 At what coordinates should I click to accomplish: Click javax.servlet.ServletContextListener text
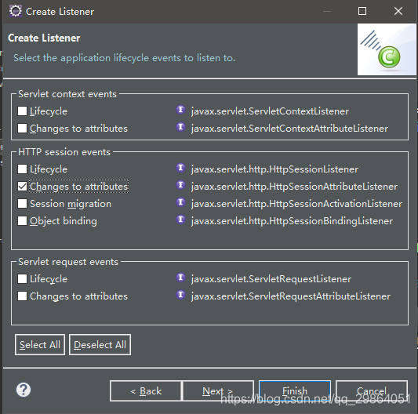(x=270, y=111)
